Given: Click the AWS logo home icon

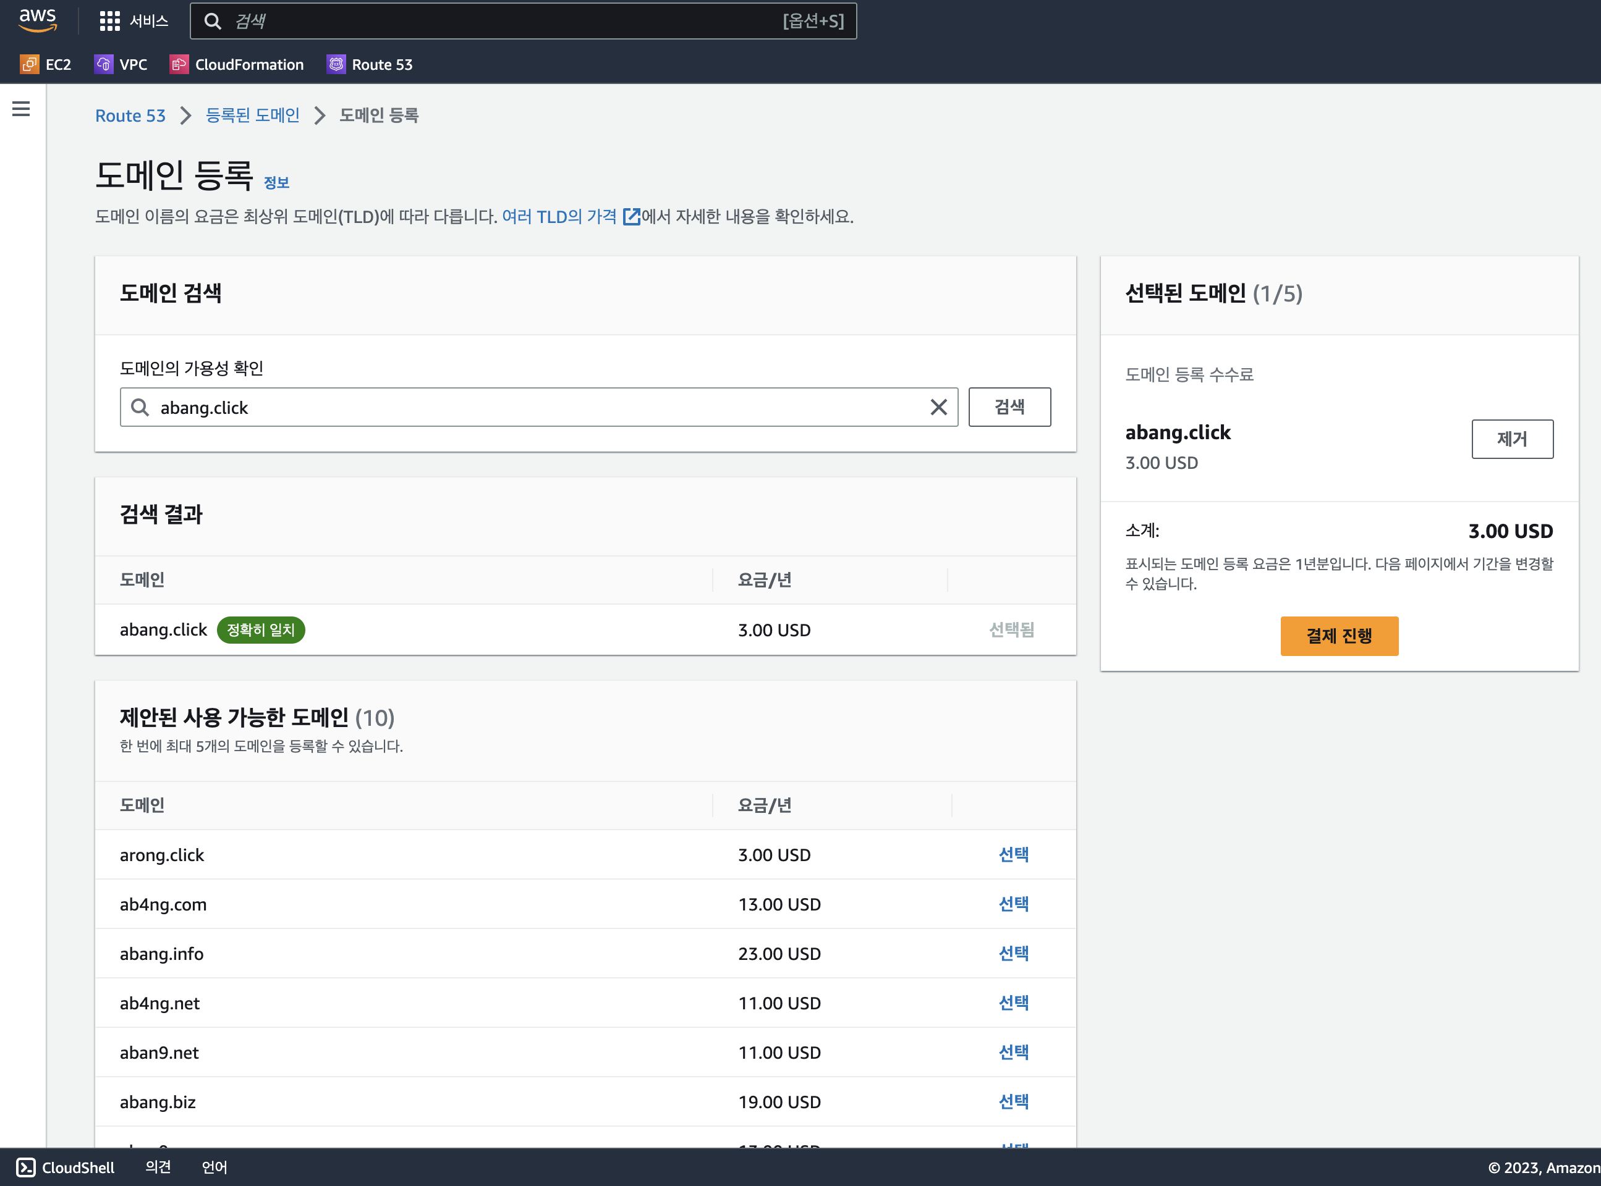Looking at the screenshot, I should click(x=37, y=20).
